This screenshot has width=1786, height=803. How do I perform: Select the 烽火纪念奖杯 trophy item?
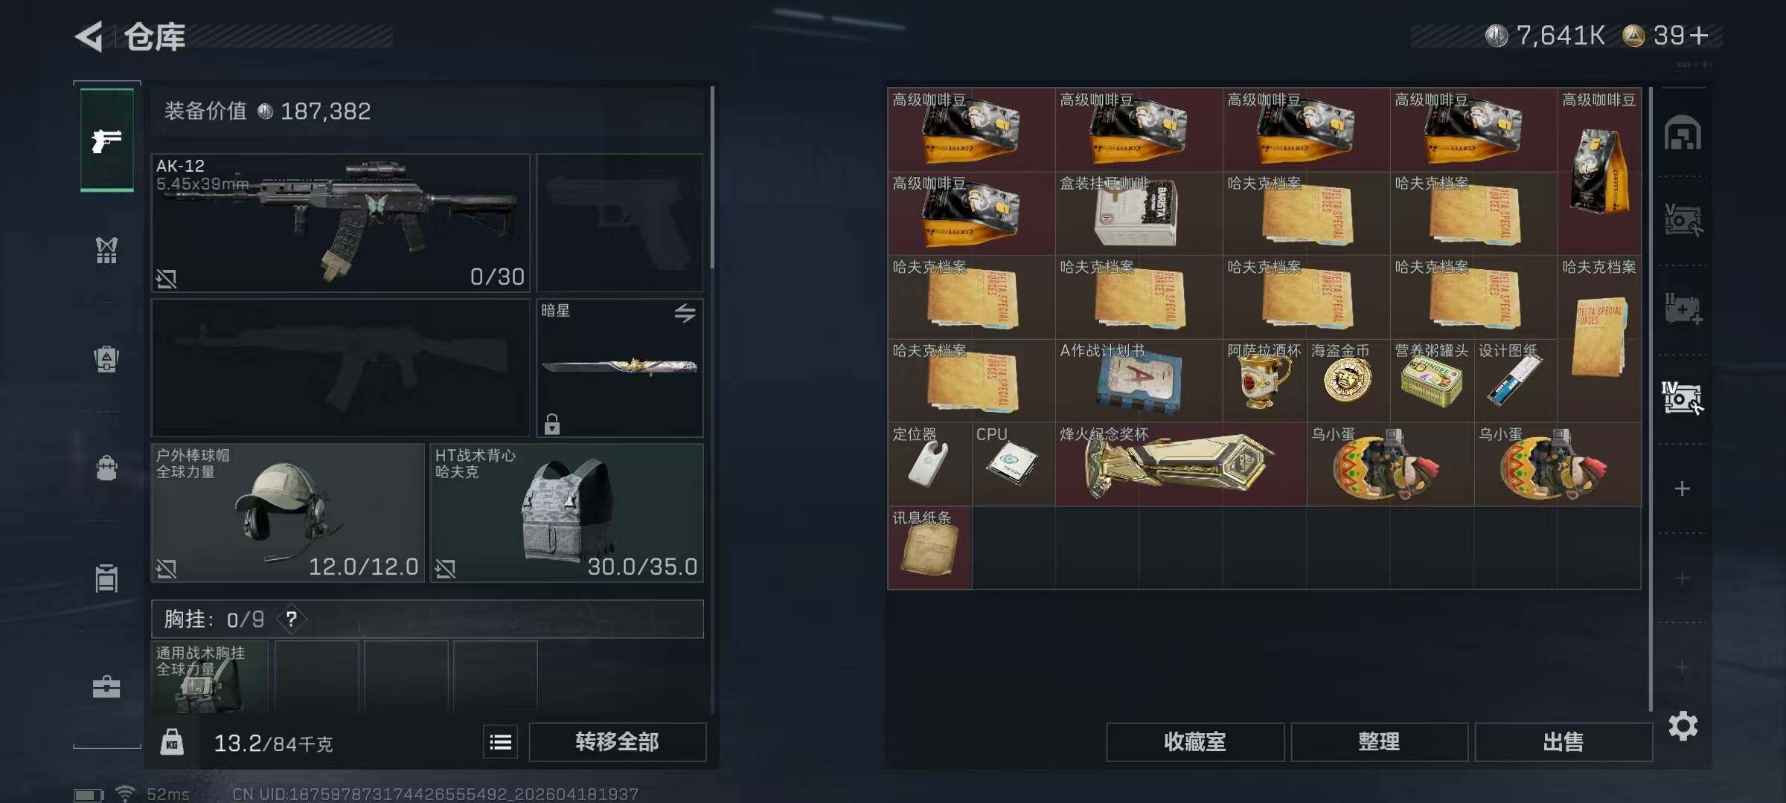[1181, 465]
